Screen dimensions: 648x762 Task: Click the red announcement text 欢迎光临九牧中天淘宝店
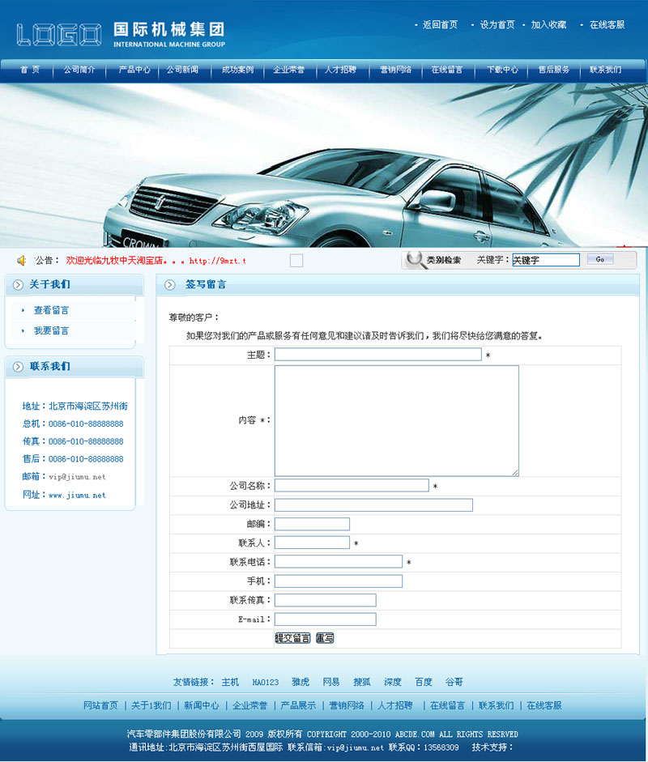(114, 261)
